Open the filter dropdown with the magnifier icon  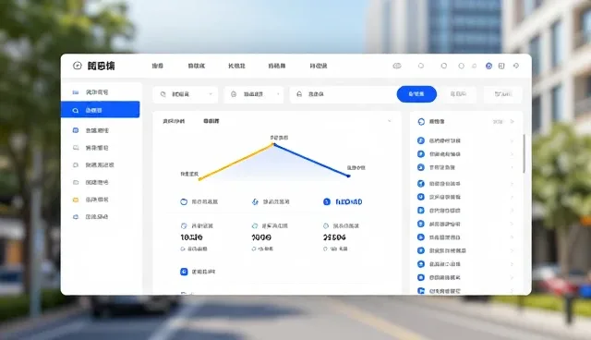[x=186, y=94]
